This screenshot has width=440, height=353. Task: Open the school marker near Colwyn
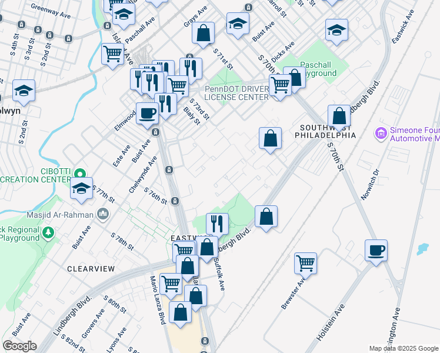pos(24,91)
